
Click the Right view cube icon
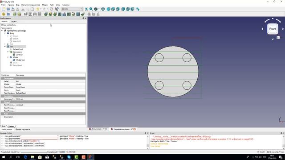118,9
